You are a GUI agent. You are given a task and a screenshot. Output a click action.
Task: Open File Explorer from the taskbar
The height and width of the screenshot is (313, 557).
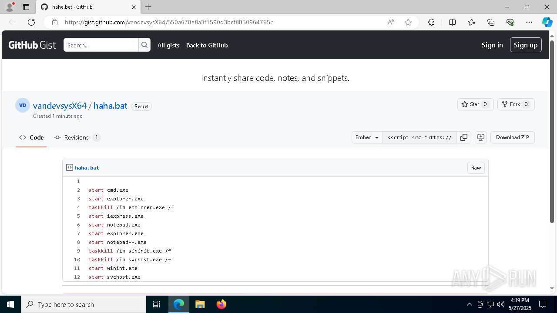click(200, 304)
